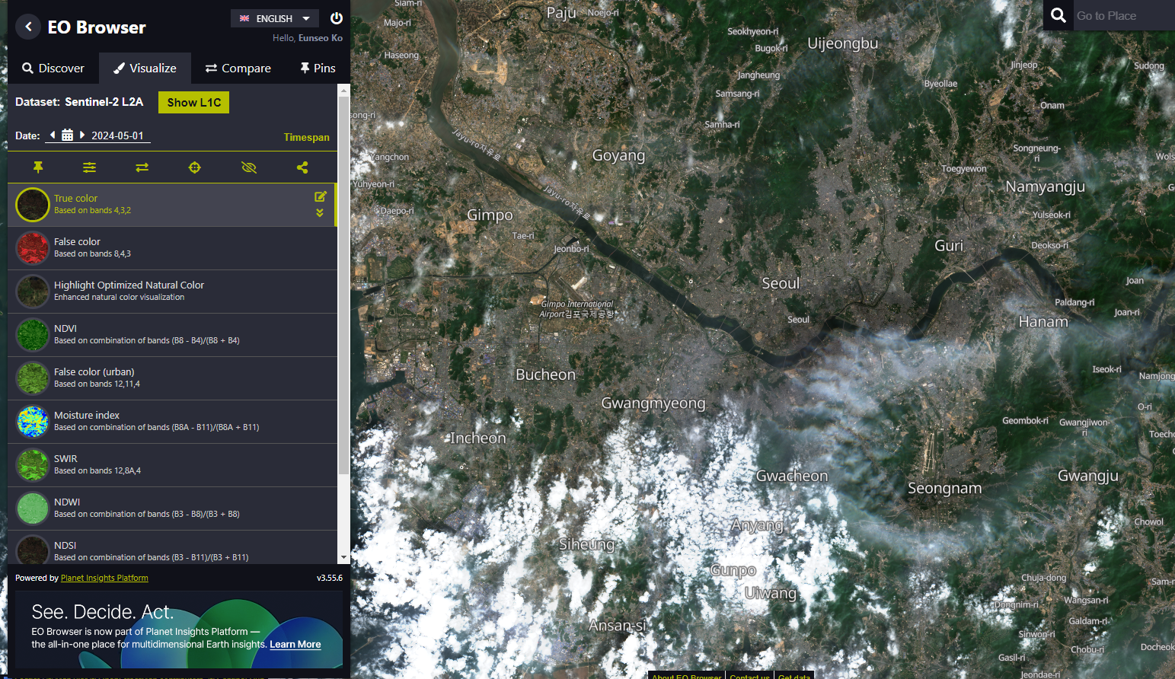Zoom to center with the crosshair icon

point(194,167)
